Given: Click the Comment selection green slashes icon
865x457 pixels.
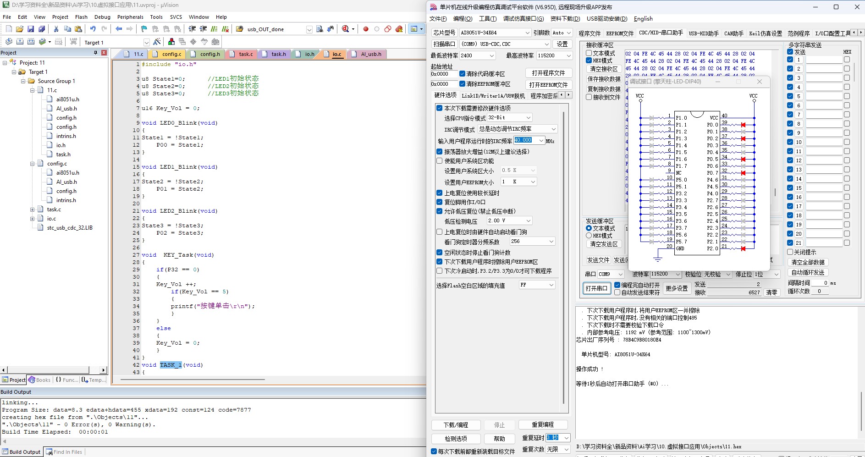Looking at the screenshot, I should 214,29.
